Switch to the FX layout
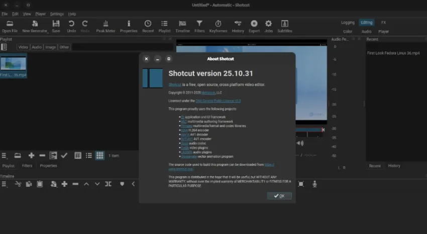The image size is (427, 234). click(x=383, y=23)
